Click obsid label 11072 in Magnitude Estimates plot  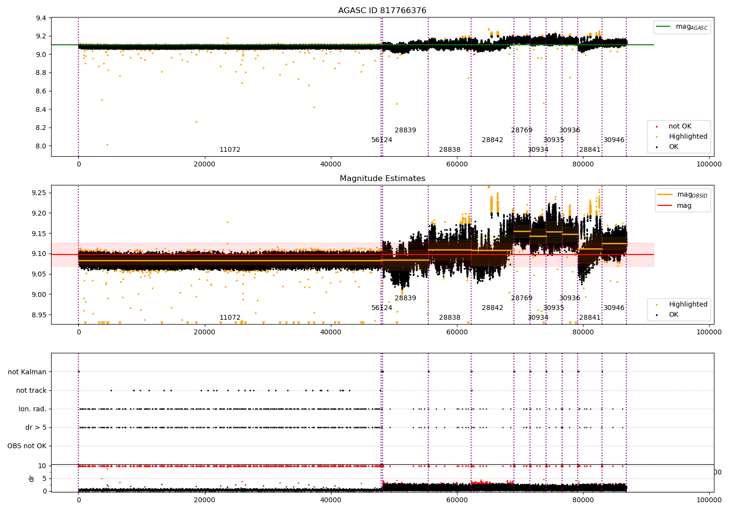[230, 318]
